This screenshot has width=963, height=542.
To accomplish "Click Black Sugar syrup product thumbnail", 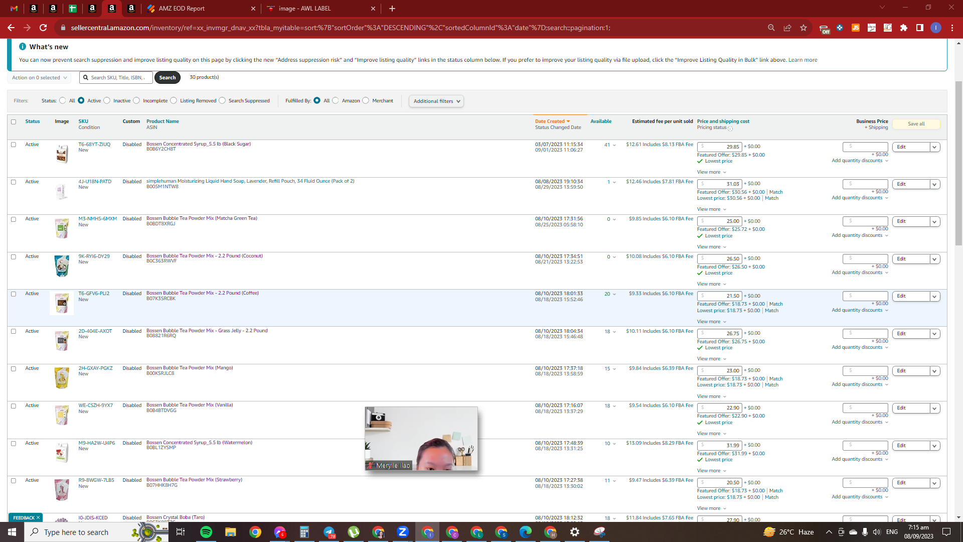I will click(62, 154).
